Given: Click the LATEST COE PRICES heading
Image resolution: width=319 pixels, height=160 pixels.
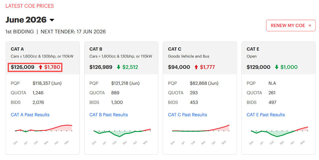Looking at the screenshot, I should click(x=30, y=6).
